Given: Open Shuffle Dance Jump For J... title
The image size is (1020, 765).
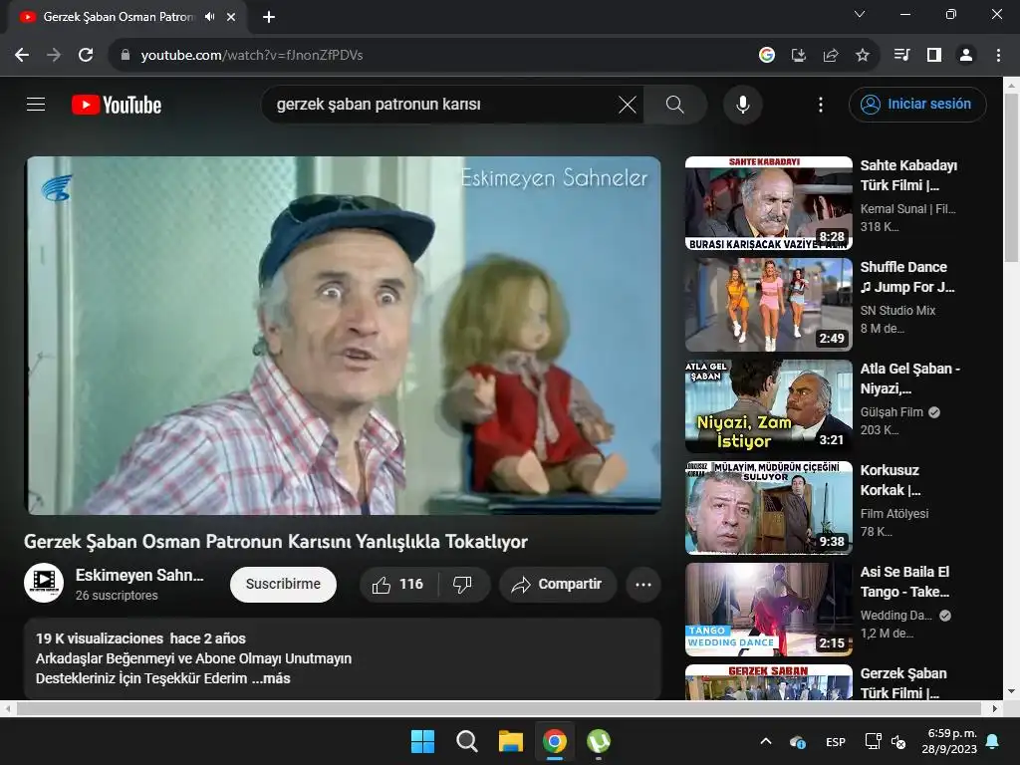Looking at the screenshot, I should (x=906, y=277).
